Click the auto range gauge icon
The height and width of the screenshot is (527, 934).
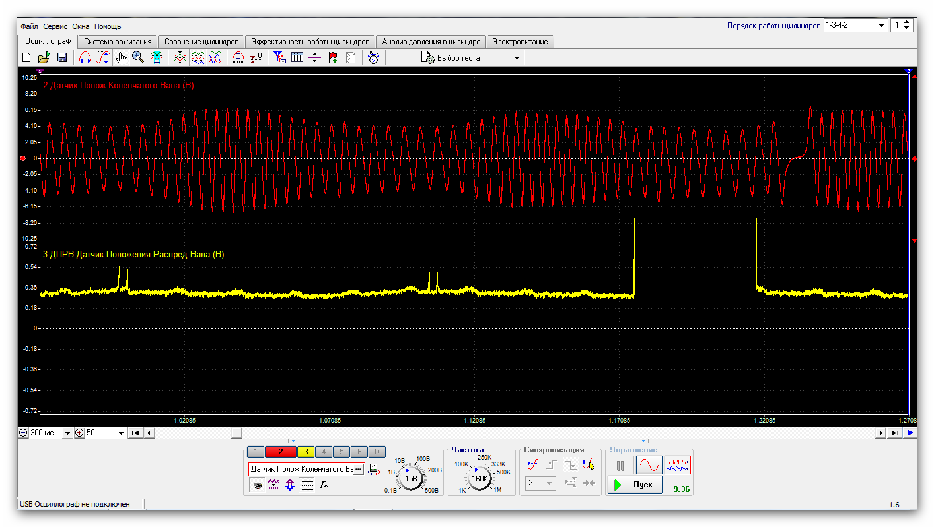[x=238, y=57]
